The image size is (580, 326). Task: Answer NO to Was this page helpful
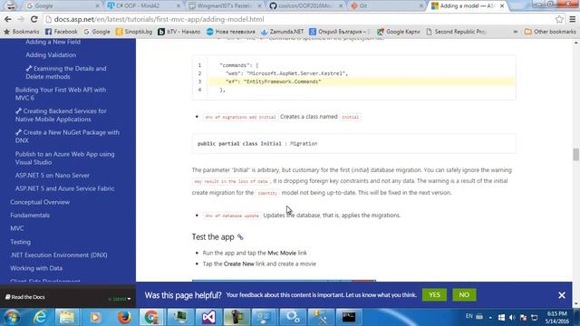click(x=464, y=294)
